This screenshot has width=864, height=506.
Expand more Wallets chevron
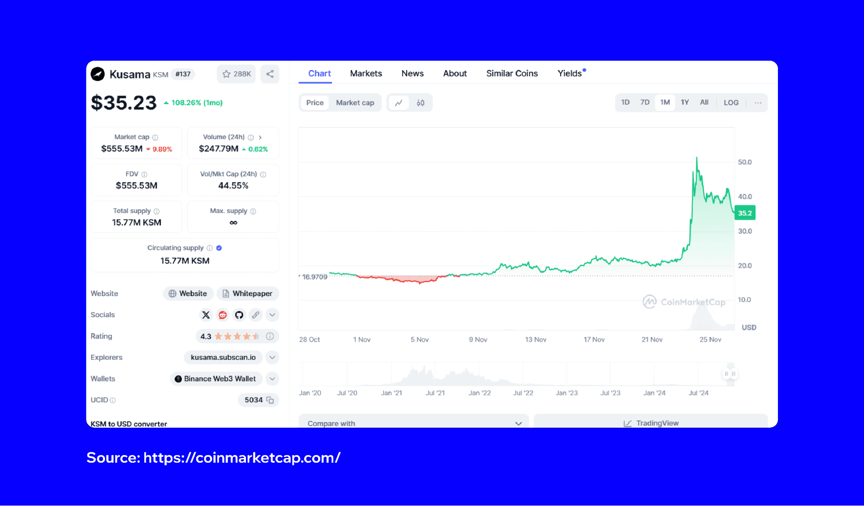coord(272,379)
